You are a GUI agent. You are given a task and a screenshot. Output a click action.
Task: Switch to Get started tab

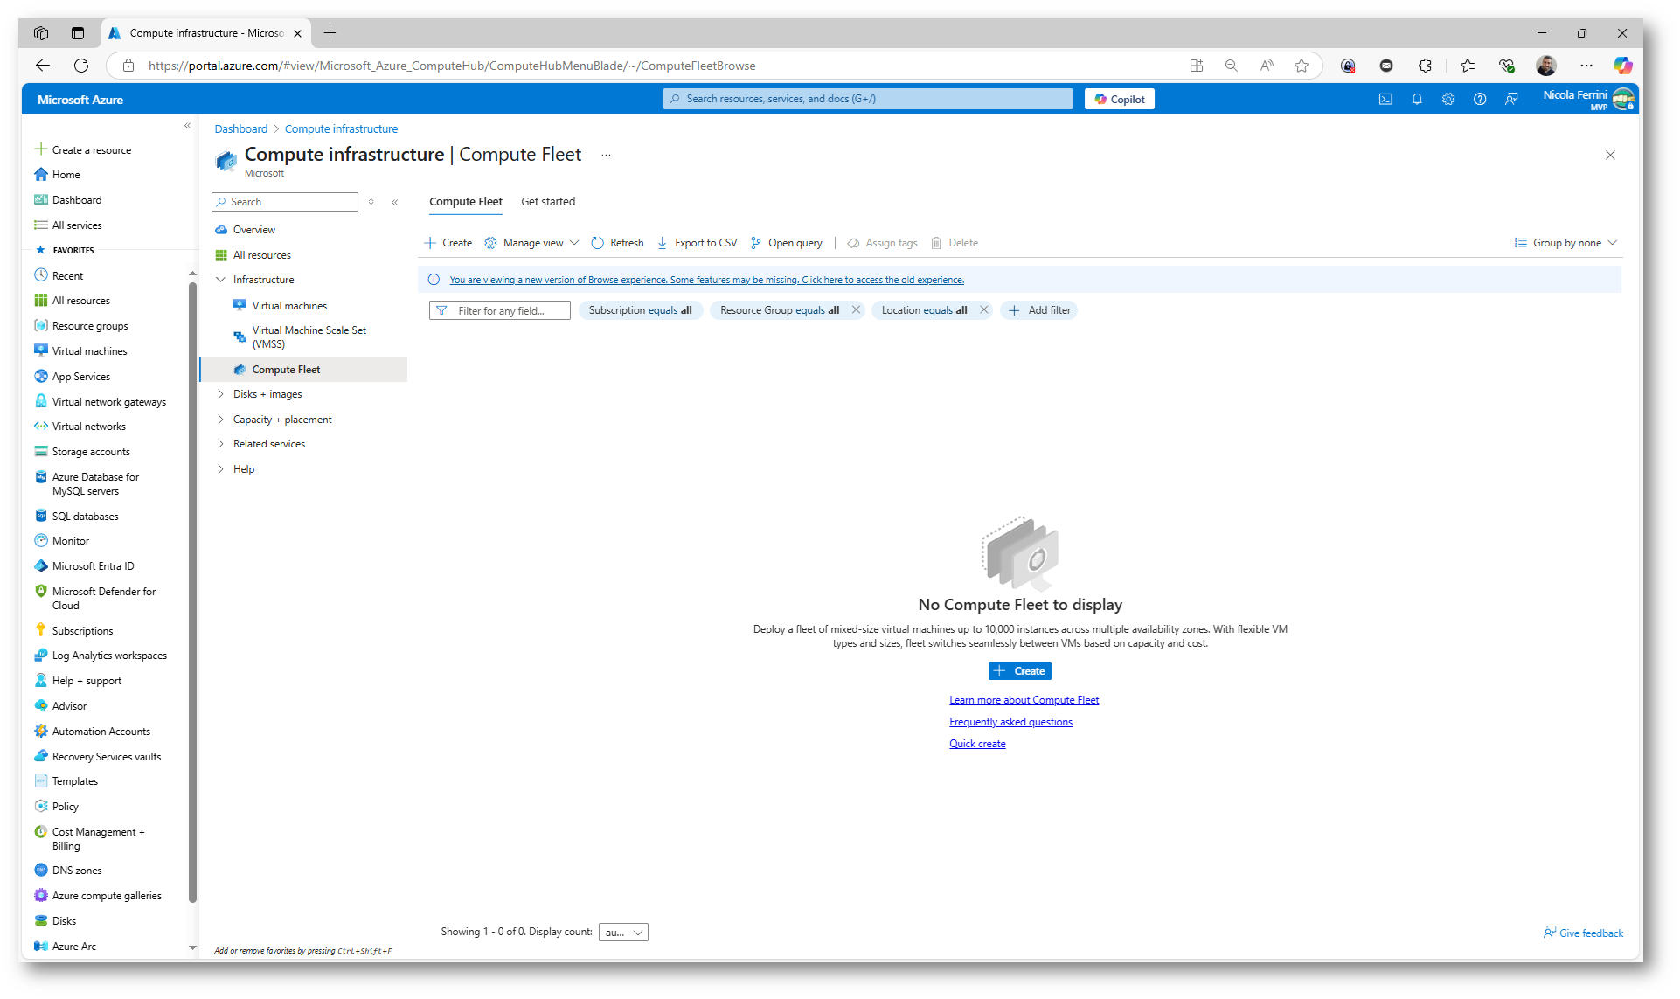click(548, 202)
